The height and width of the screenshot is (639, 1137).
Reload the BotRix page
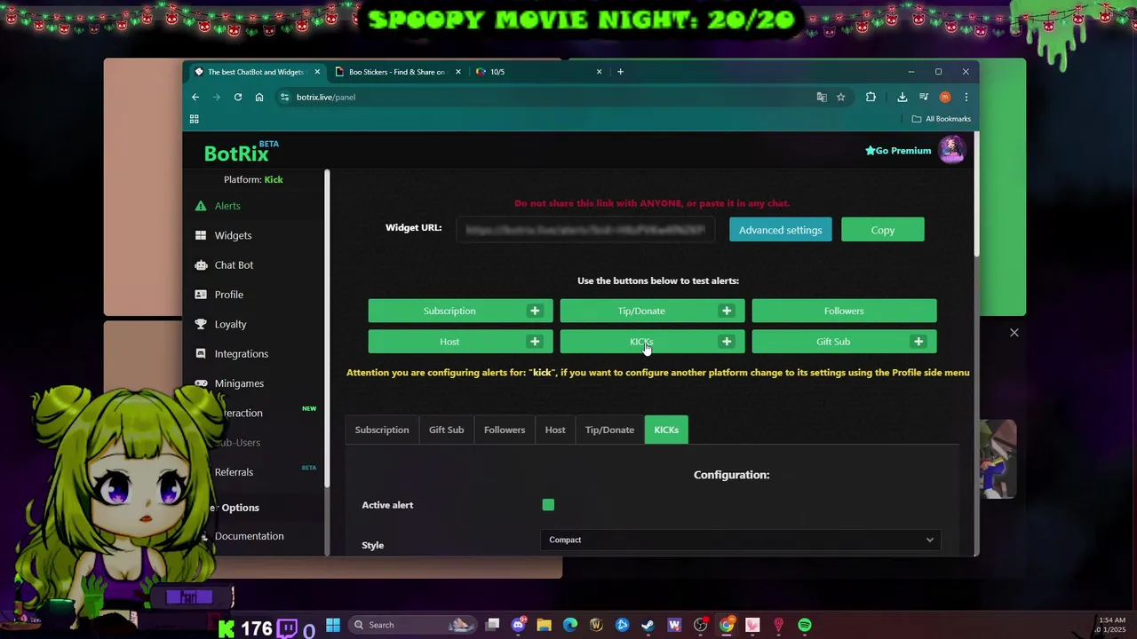pyautogui.click(x=238, y=97)
